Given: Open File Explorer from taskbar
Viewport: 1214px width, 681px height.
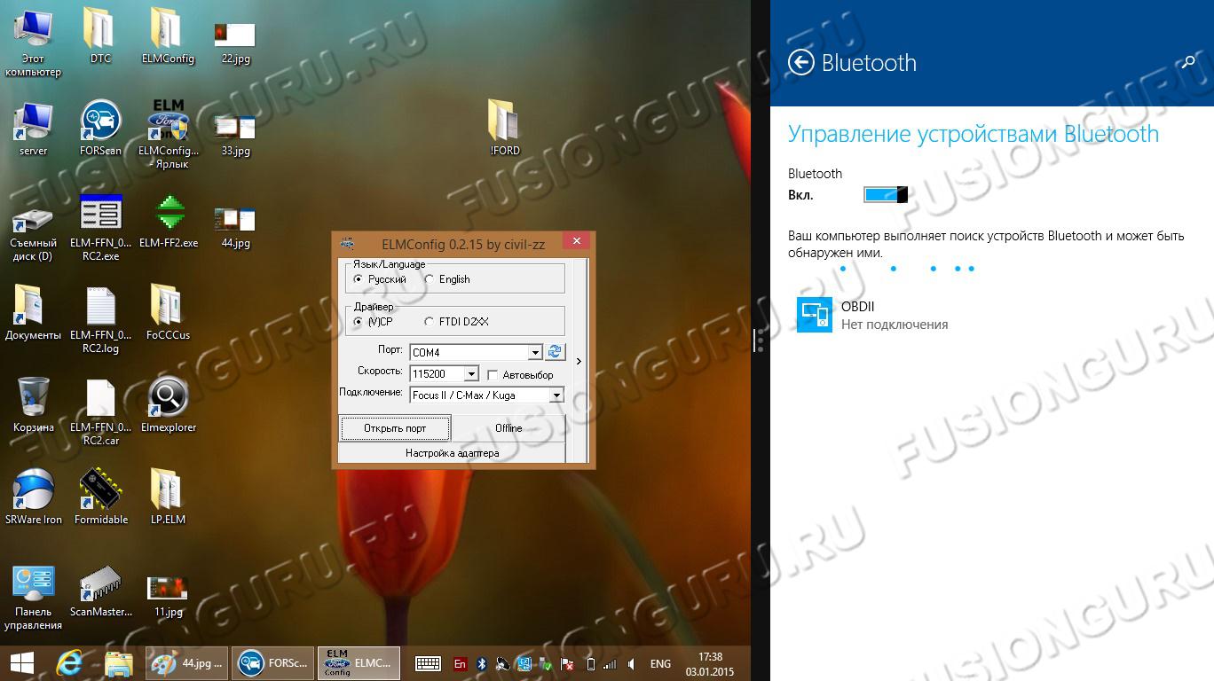Looking at the screenshot, I should pos(118,663).
